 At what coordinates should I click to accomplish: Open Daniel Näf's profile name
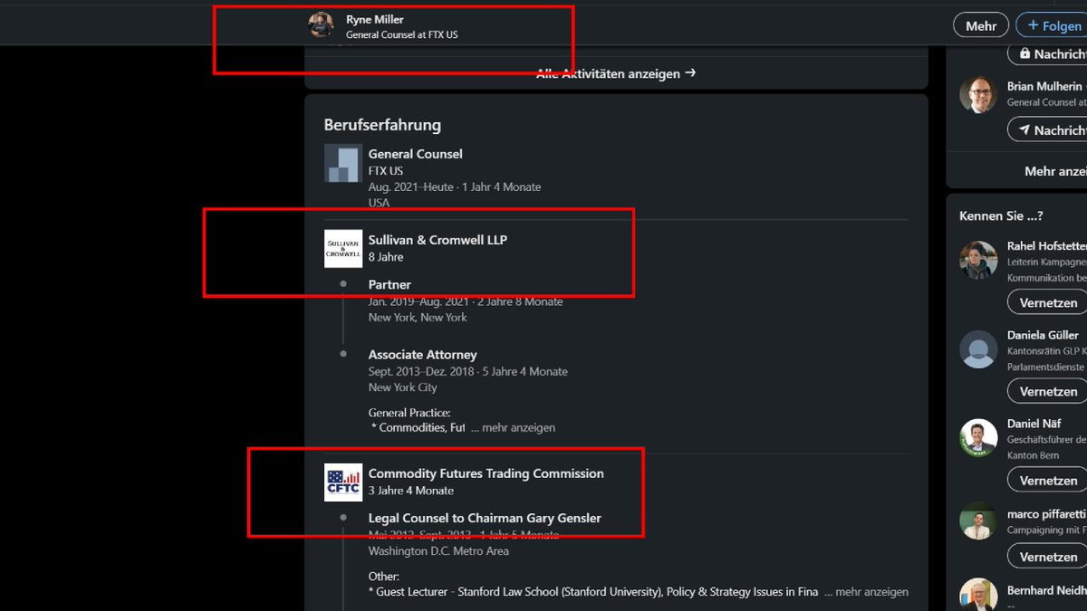(1034, 424)
